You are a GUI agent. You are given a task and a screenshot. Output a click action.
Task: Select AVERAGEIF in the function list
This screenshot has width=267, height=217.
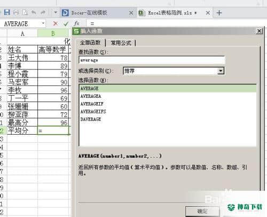(x=92, y=104)
